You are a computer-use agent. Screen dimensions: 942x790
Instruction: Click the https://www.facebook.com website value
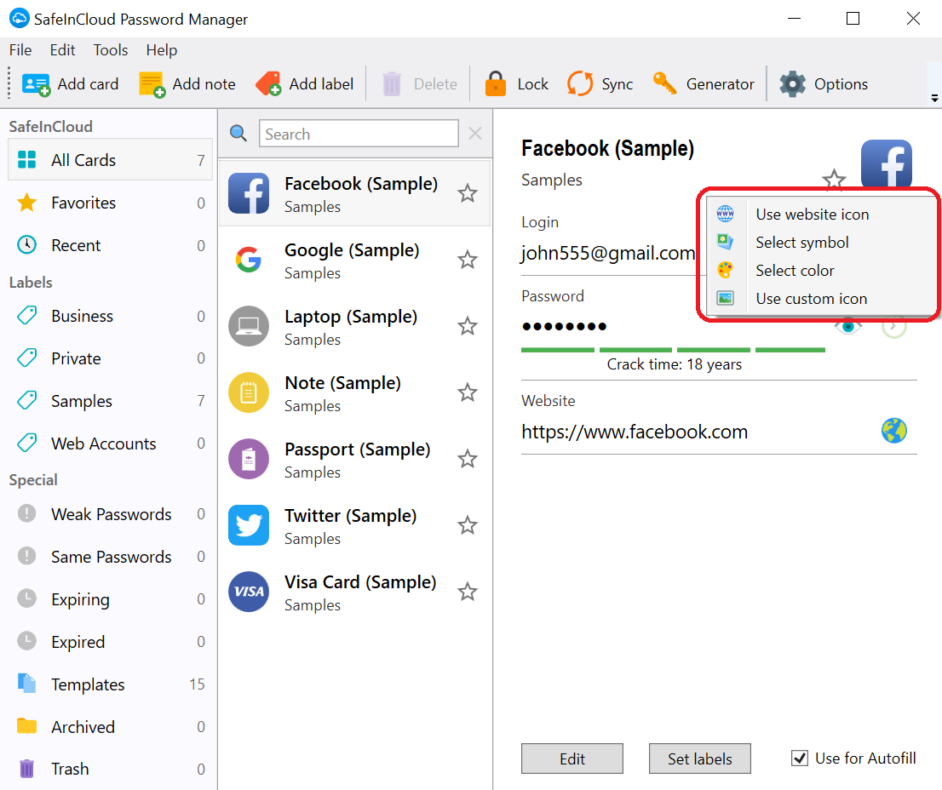[x=635, y=432]
